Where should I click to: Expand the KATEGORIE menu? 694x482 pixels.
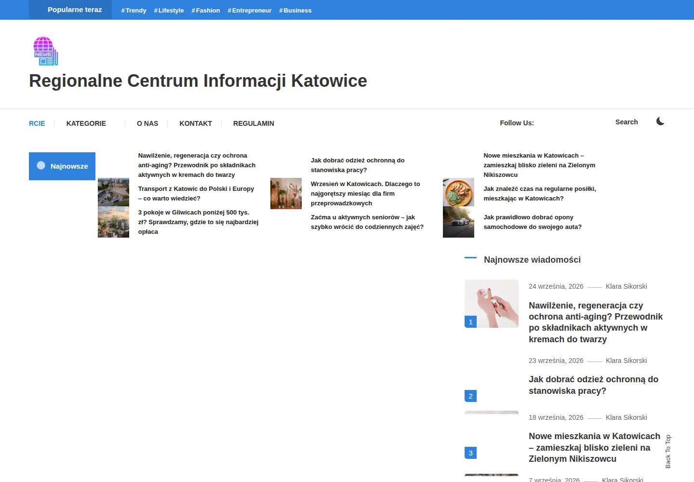pyautogui.click(x=86, y=123)
